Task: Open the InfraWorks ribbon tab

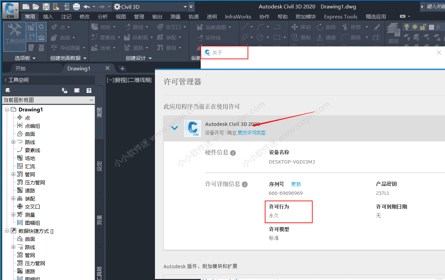Action: (x=238, y=16)
